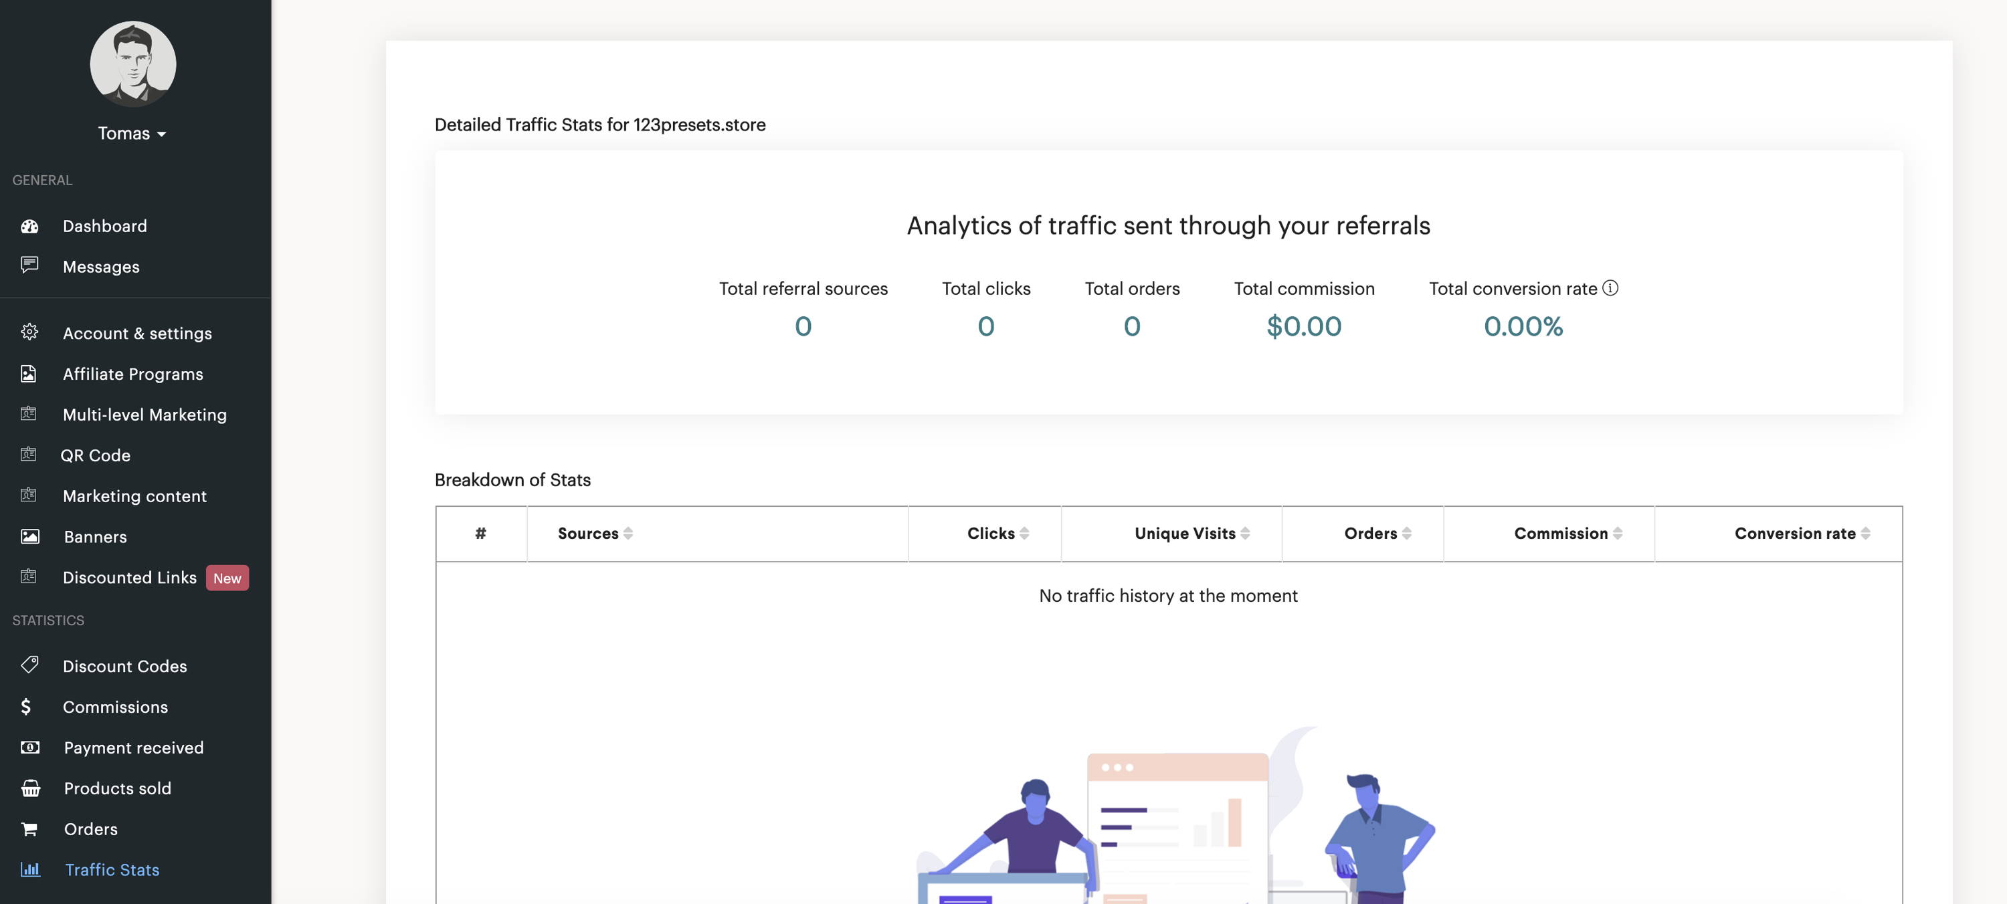Click the info icon beside Total conversion rate

click(x=1610, y=288)
